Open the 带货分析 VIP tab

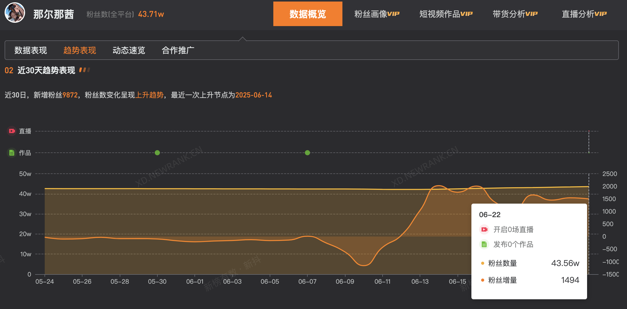pos(515,14)
